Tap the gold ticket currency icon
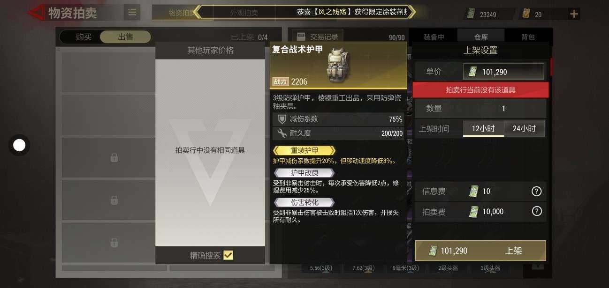Screen dimensions: 609x288 526,14
